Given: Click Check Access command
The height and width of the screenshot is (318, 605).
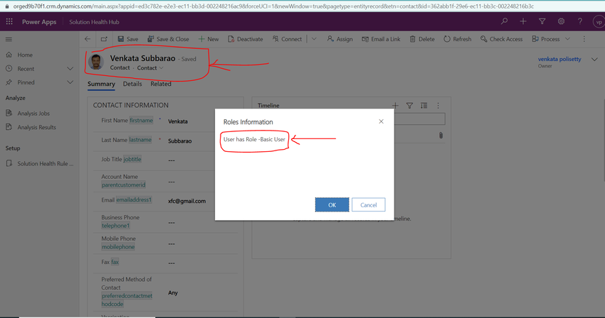Looking at the screenshot, I should (x=501, y=39).
